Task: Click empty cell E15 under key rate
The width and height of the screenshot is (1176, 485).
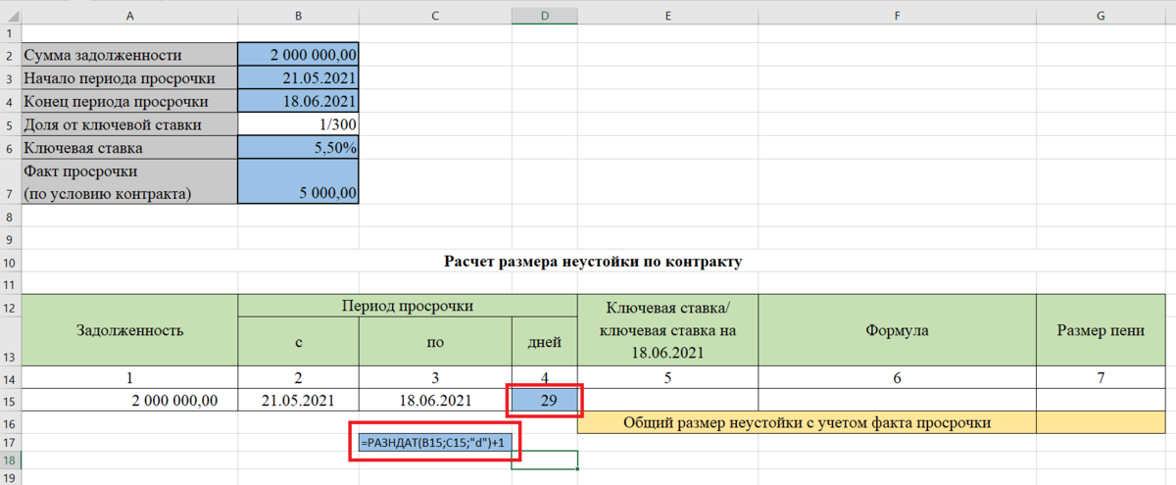Action: click(x=667, y=400)
